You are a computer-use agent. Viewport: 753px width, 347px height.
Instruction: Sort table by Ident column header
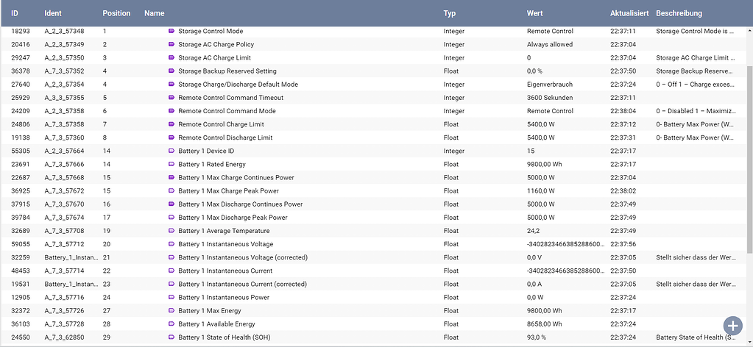click(x=53, y=13)
